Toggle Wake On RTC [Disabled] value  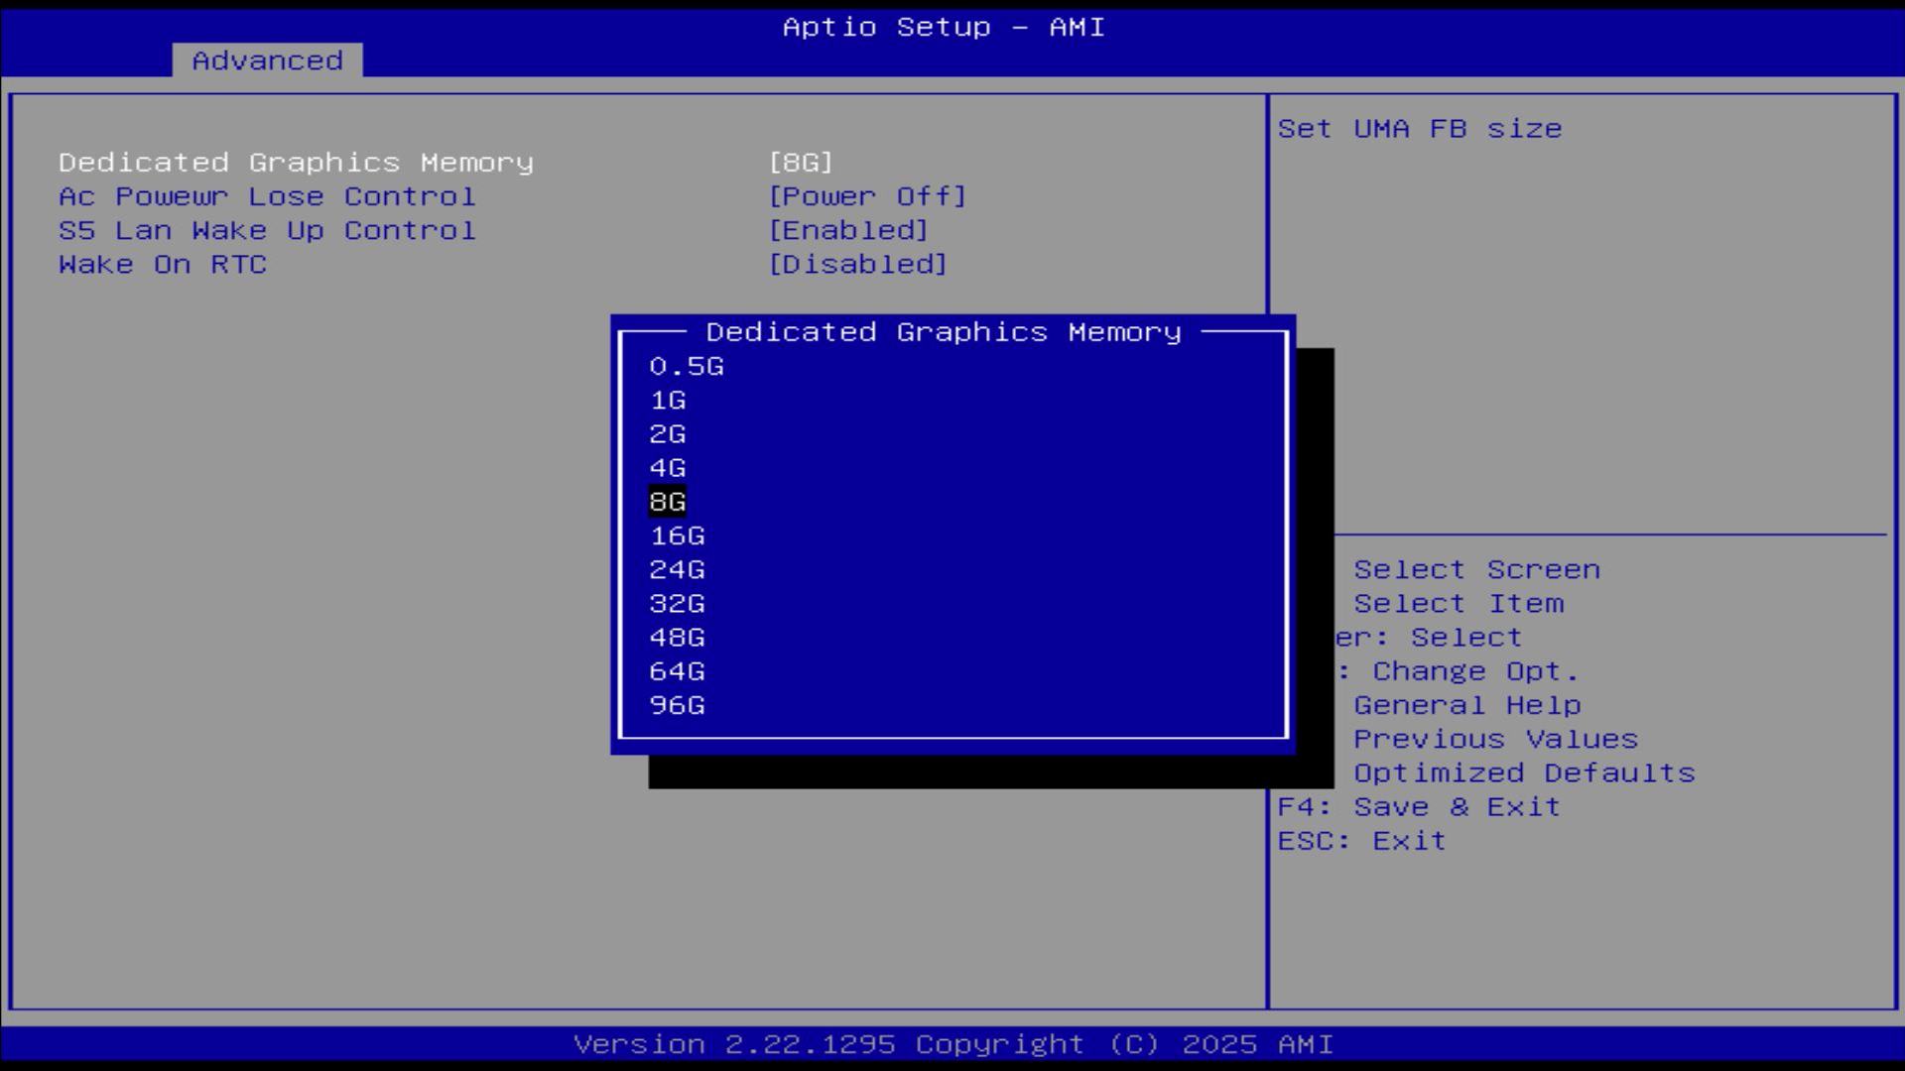[858, 265]
